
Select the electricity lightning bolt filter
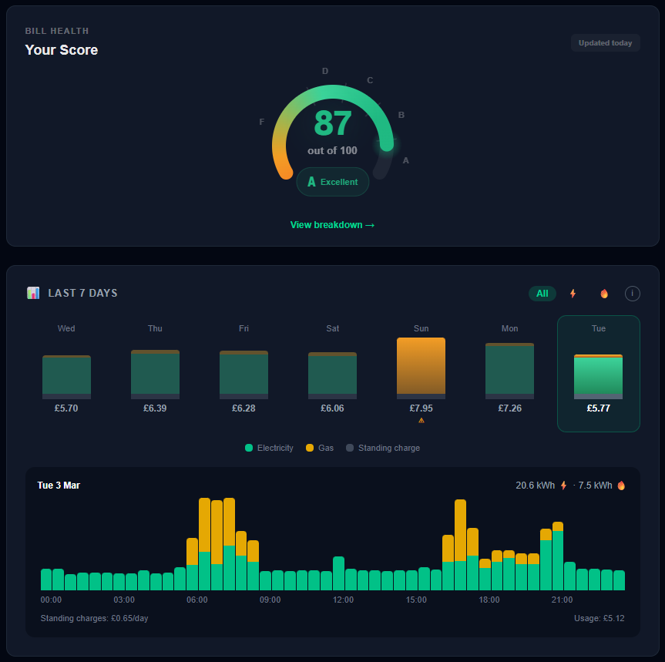pyautogui.click(x=573, y=294)
